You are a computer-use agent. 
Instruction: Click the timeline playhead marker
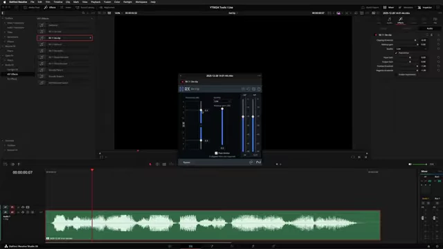[x=92, y=169]
